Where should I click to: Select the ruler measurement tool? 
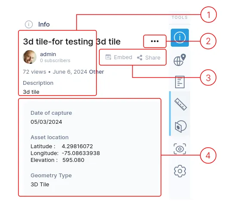[180, 104]
